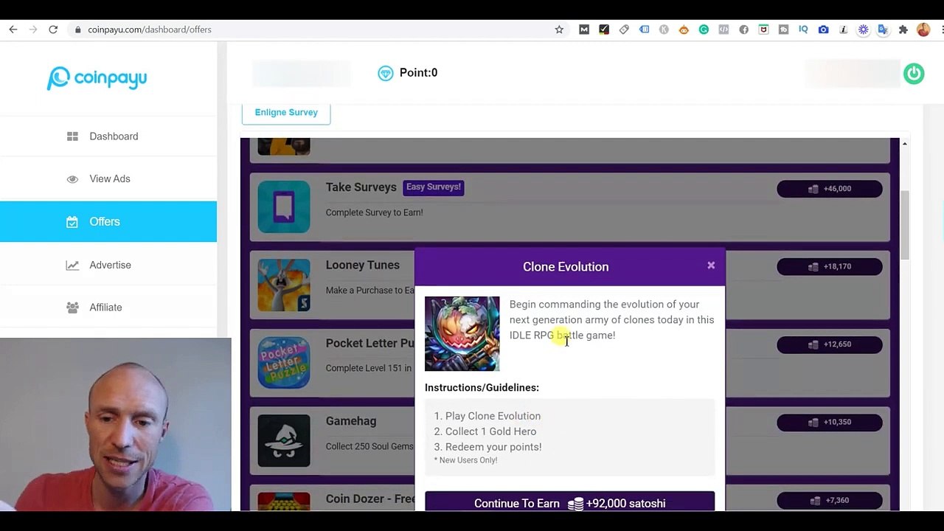944x531 pixels.
Task: Open the Looney Tunes offer thumbnail
Action: tap(284, 285)
